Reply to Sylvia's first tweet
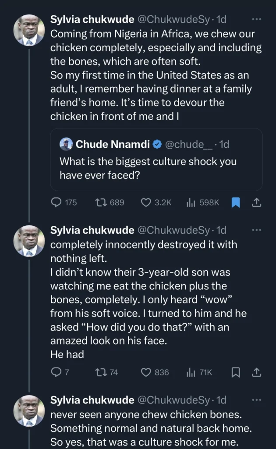 pyautogui.click(x=57, y=203)
